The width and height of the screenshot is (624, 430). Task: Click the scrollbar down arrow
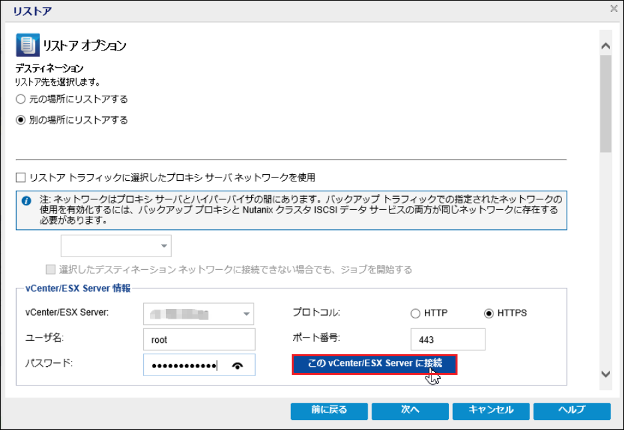(x=605, y=374)
